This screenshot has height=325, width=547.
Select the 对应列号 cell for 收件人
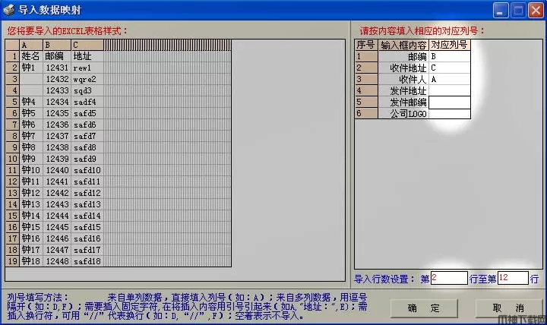coord(449,79)
